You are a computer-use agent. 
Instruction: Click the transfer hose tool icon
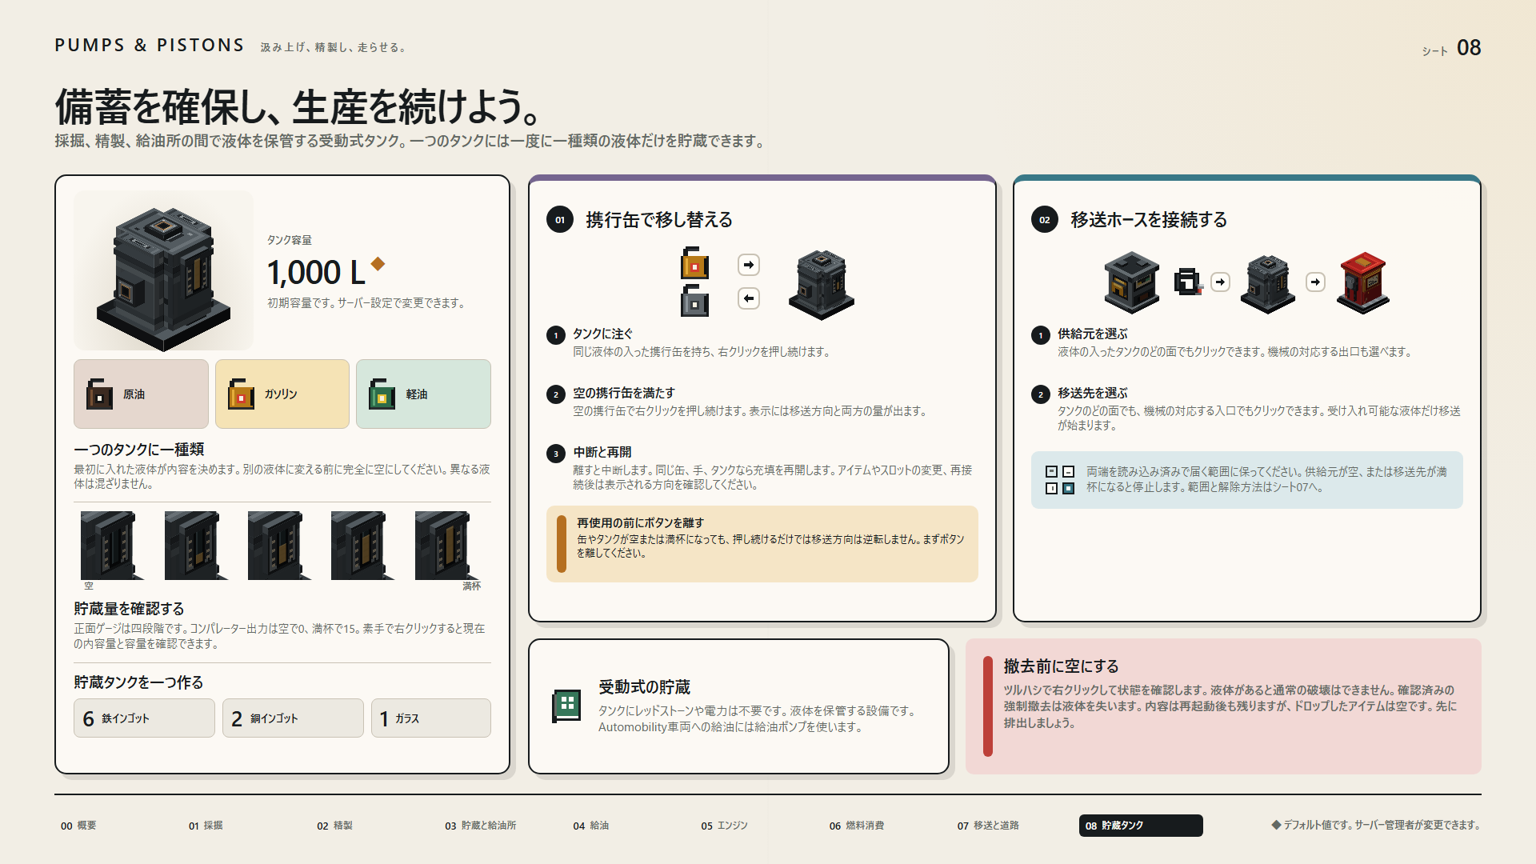[1189, 282]
